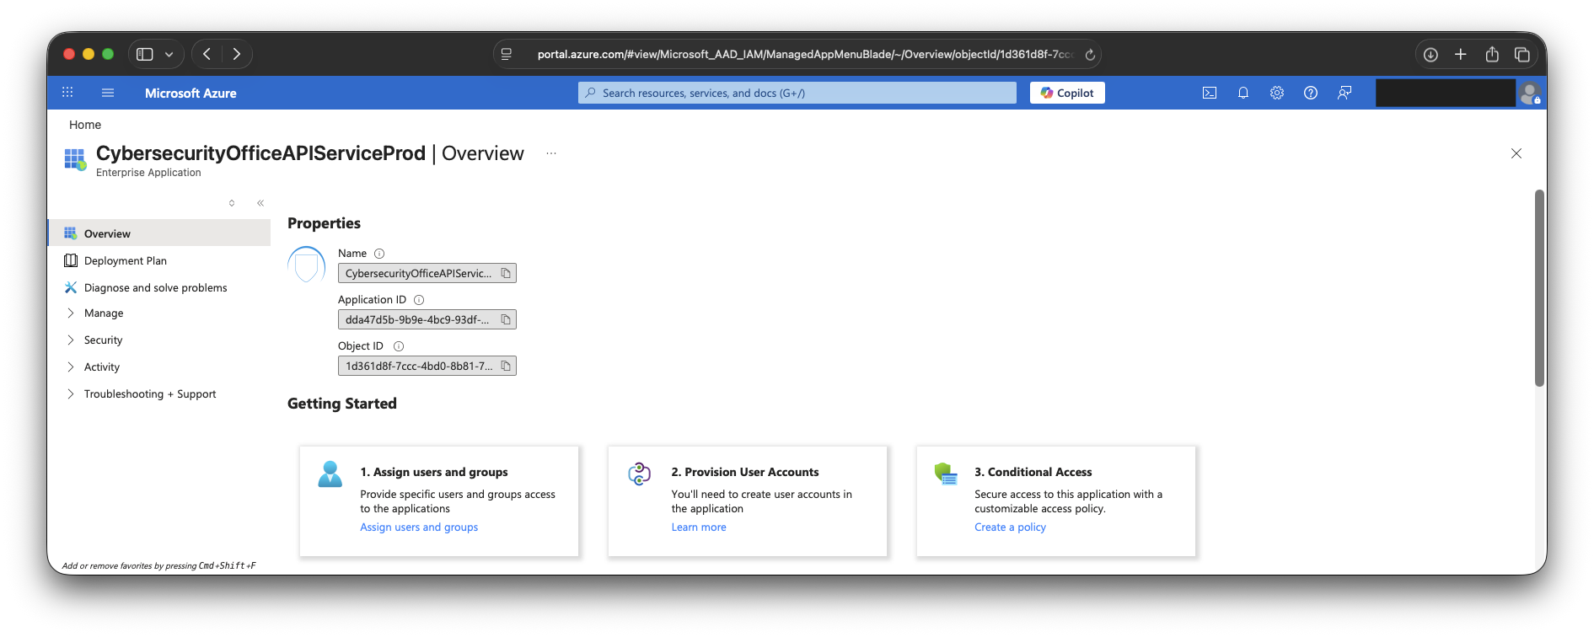Collapse the left navigation menu
Image resolution: width=1594 pixels, height=637 pixels.
[x=260, y=203]
